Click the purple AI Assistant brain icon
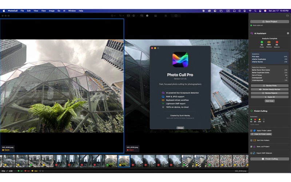 [x=252, y=33]
